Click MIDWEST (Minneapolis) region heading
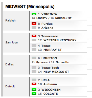 pyautogui.click(x=30, y=7)
